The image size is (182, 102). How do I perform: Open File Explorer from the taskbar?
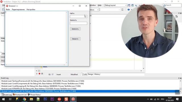coord(31,99)
